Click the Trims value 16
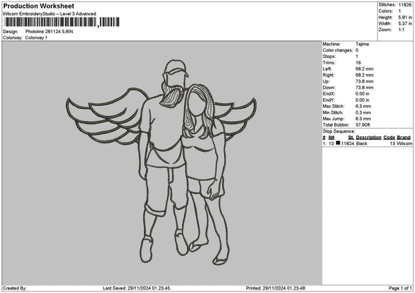The height and width of the screenshot is (293, 415). (358, 63)
